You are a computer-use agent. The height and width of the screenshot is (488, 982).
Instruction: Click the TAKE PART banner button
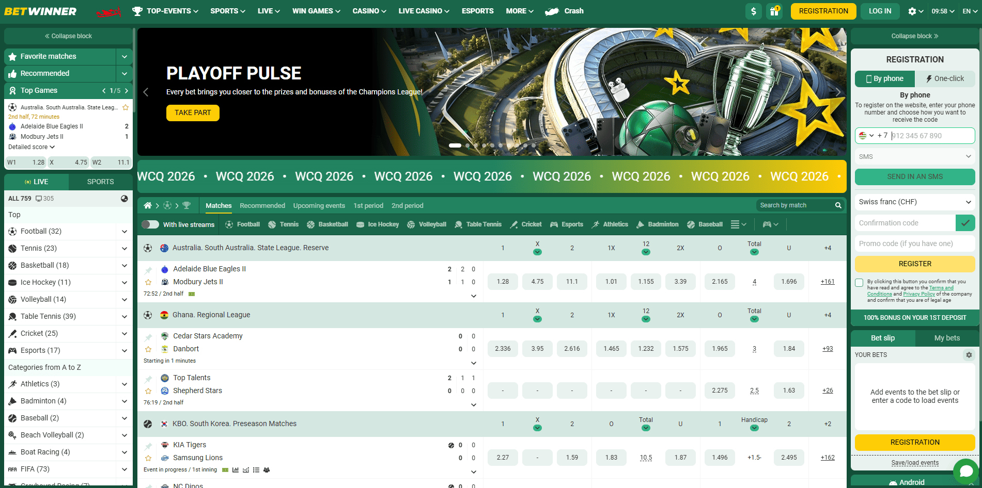point(193,112)
